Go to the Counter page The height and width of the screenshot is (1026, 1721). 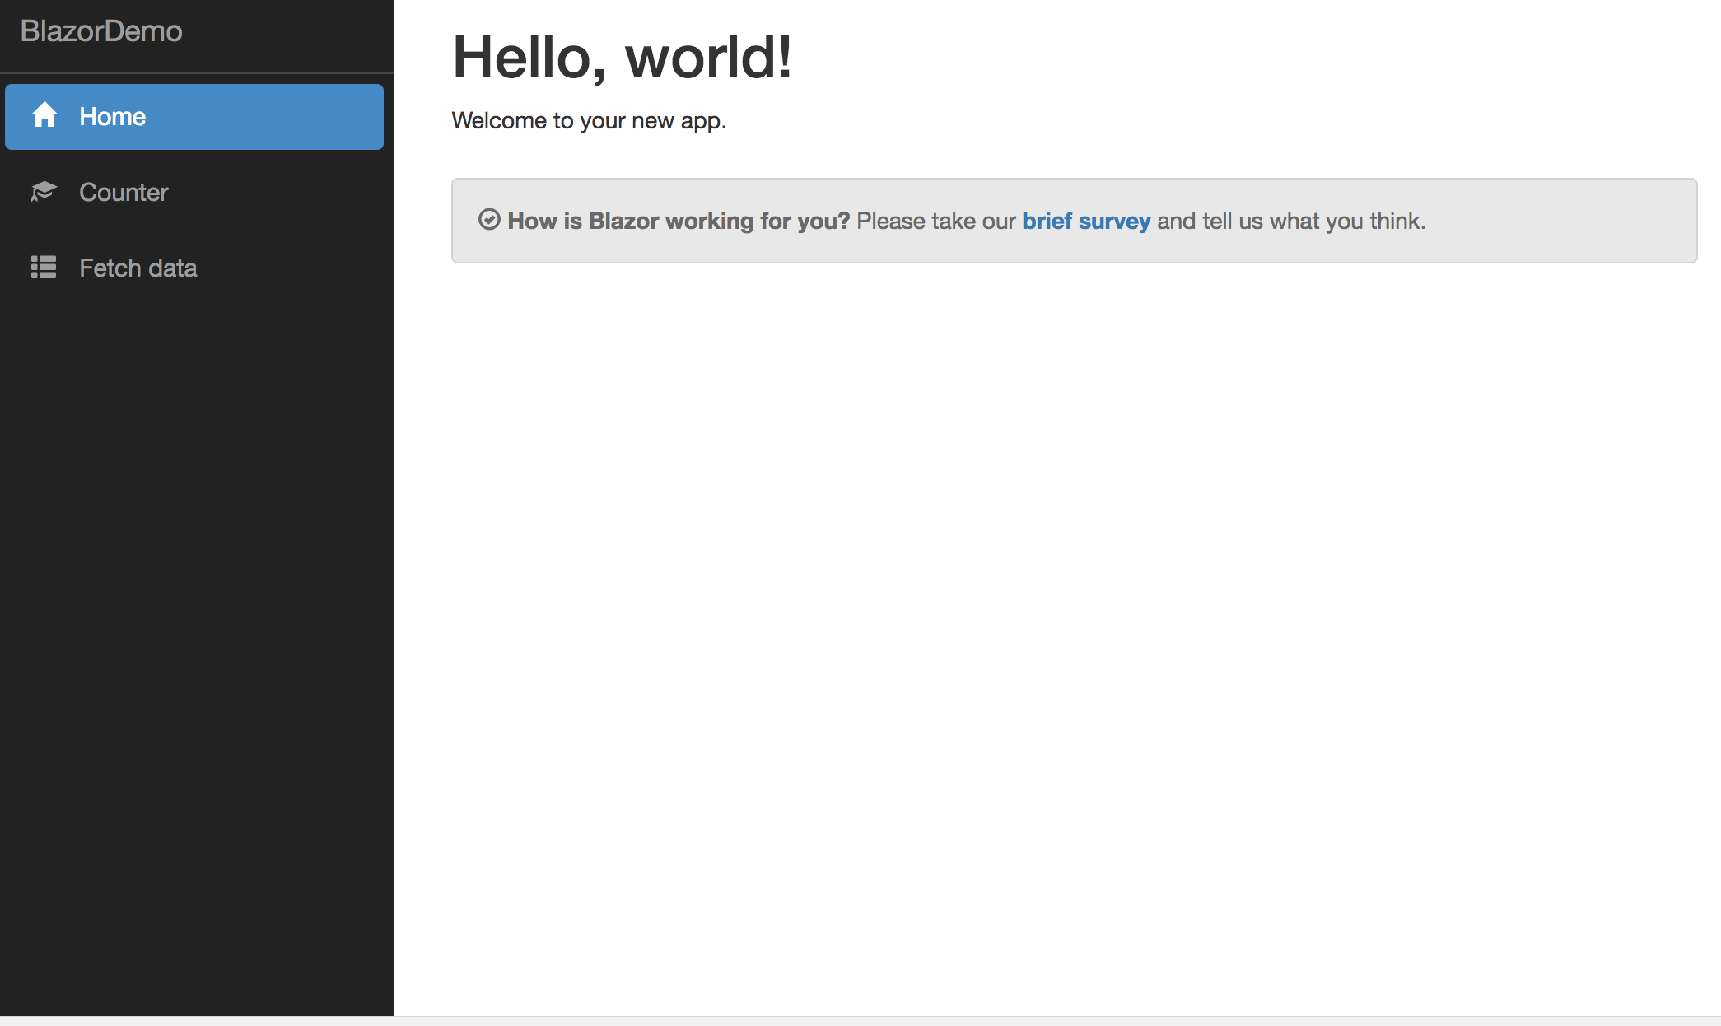point(194,193)
